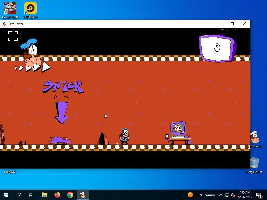The image size is (267, 200).
Task: Click the purple SNICK graffiti text
Action: tap(63, 86)
